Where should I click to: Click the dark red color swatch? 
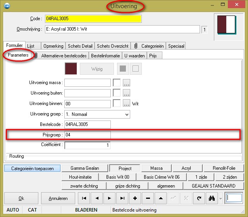71,69
